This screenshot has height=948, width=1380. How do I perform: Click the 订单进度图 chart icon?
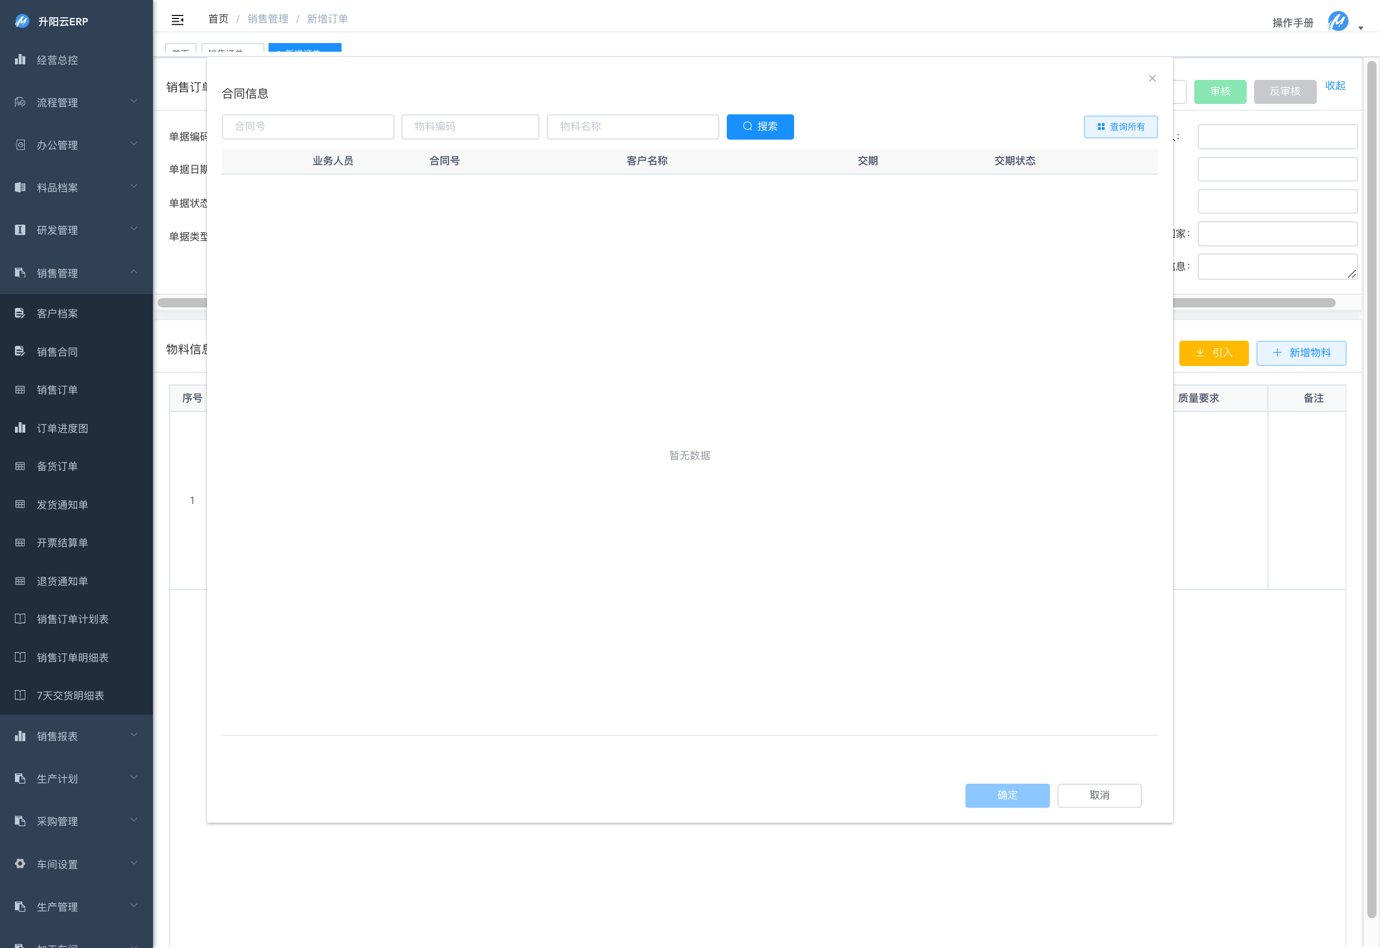point(20,427)
